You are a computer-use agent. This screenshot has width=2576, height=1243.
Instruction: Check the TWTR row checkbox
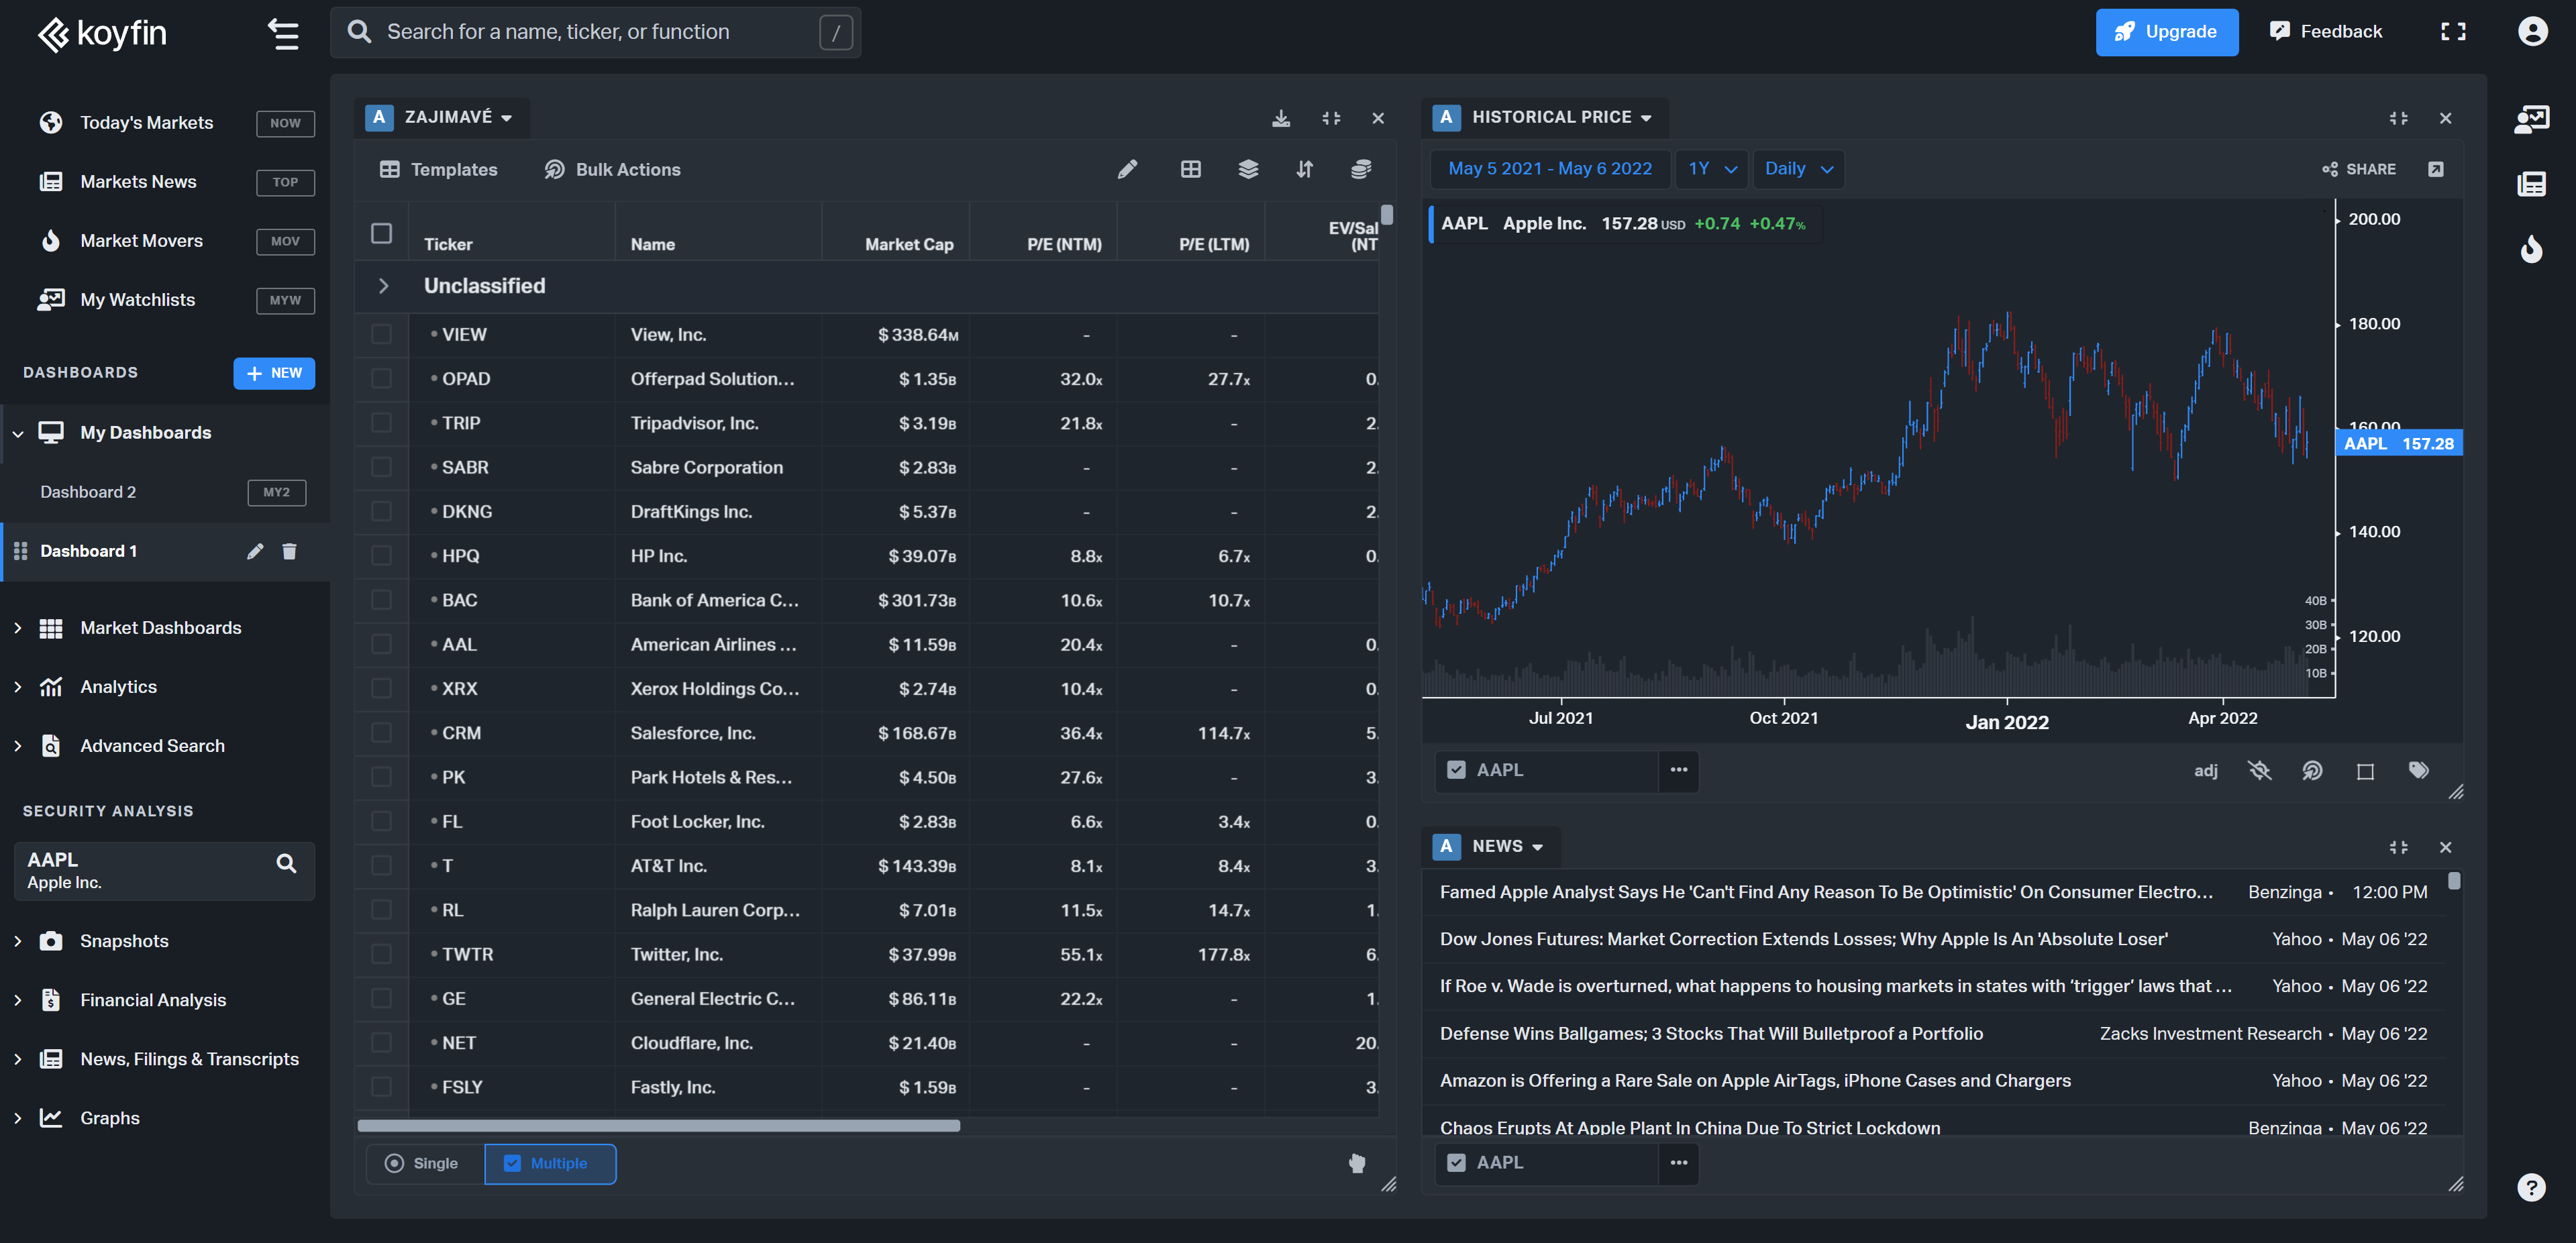(381, 954)
